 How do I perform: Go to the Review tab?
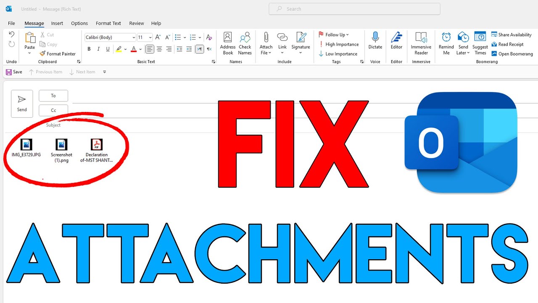tap(137, 23)
